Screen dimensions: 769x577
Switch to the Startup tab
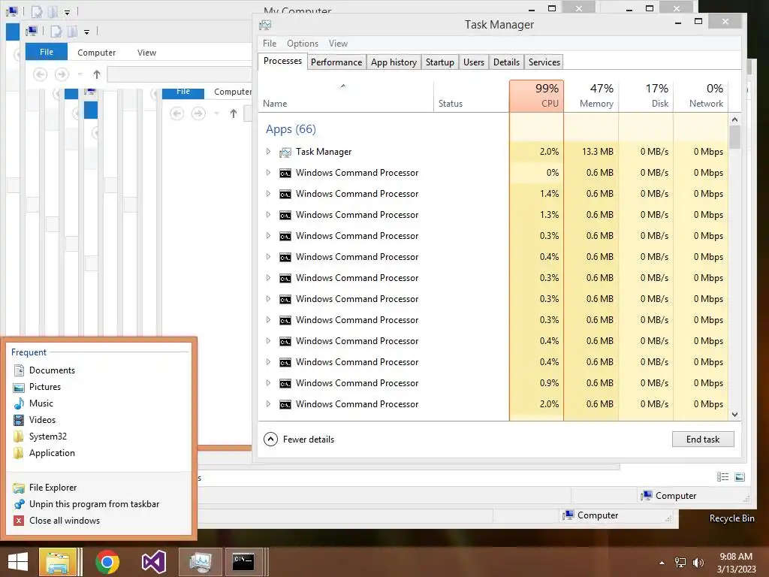440,62
